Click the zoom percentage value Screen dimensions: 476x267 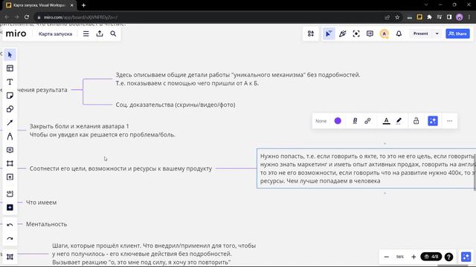click(400, 257)
